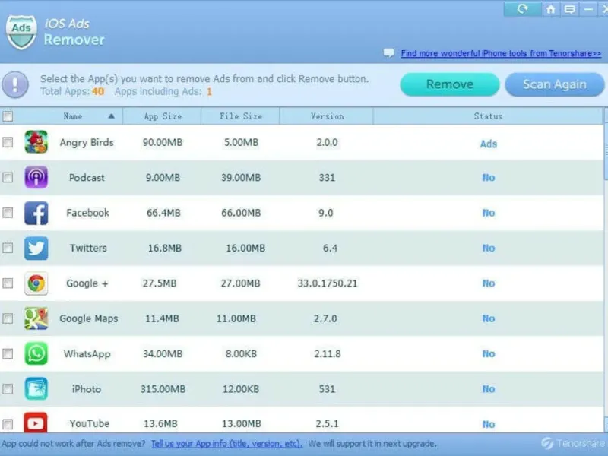The image size is (608, 456).
Task: Check the Facebook row checkbox
Action: tap(8, 213)
